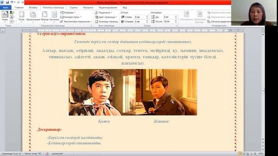This screenshot has width=278, height=156.
Task: Open the Размер page size menu
Action: [x=44, y=16]
